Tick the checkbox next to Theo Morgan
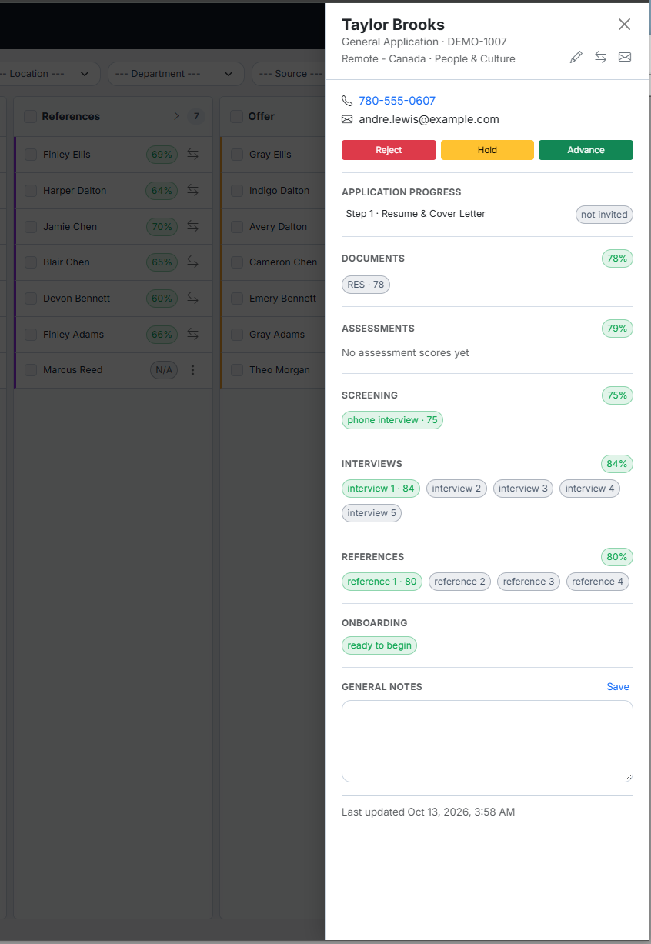The width and height of the screenshot is (651, 944). tap(237, 370)
